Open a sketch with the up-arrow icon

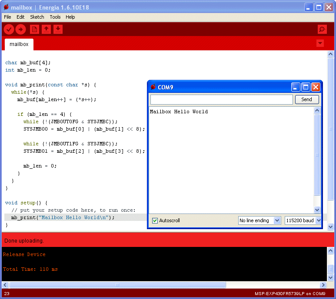pyautogui.click(x=46, y=30)
